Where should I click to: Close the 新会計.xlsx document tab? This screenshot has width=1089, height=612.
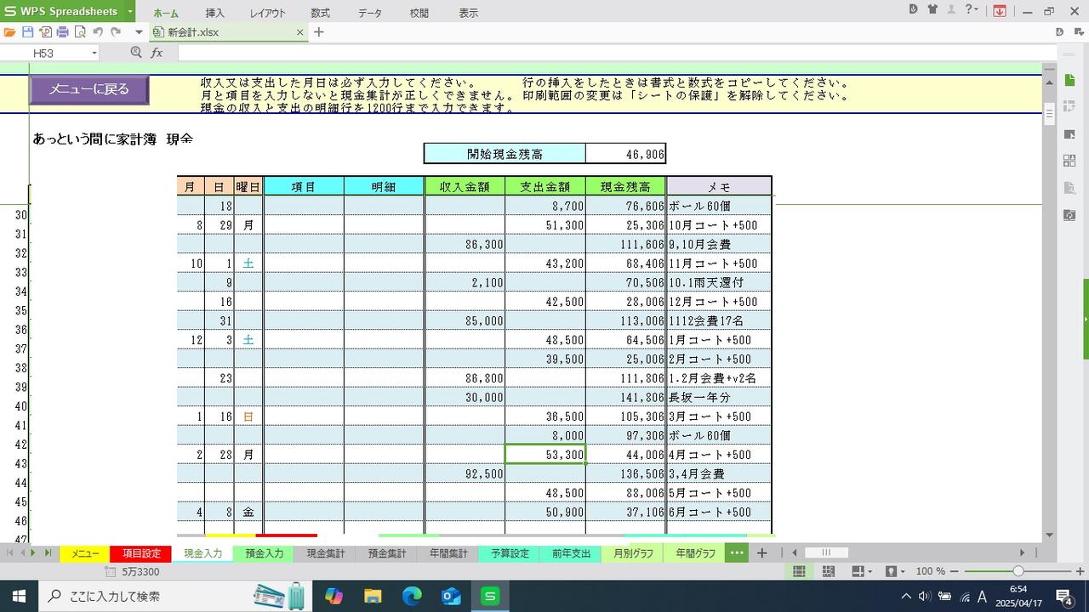pos(300,32)
